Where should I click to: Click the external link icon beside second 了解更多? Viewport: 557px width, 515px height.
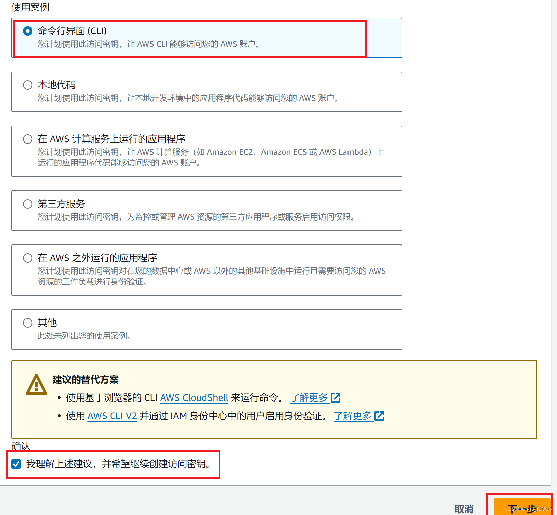380,416
